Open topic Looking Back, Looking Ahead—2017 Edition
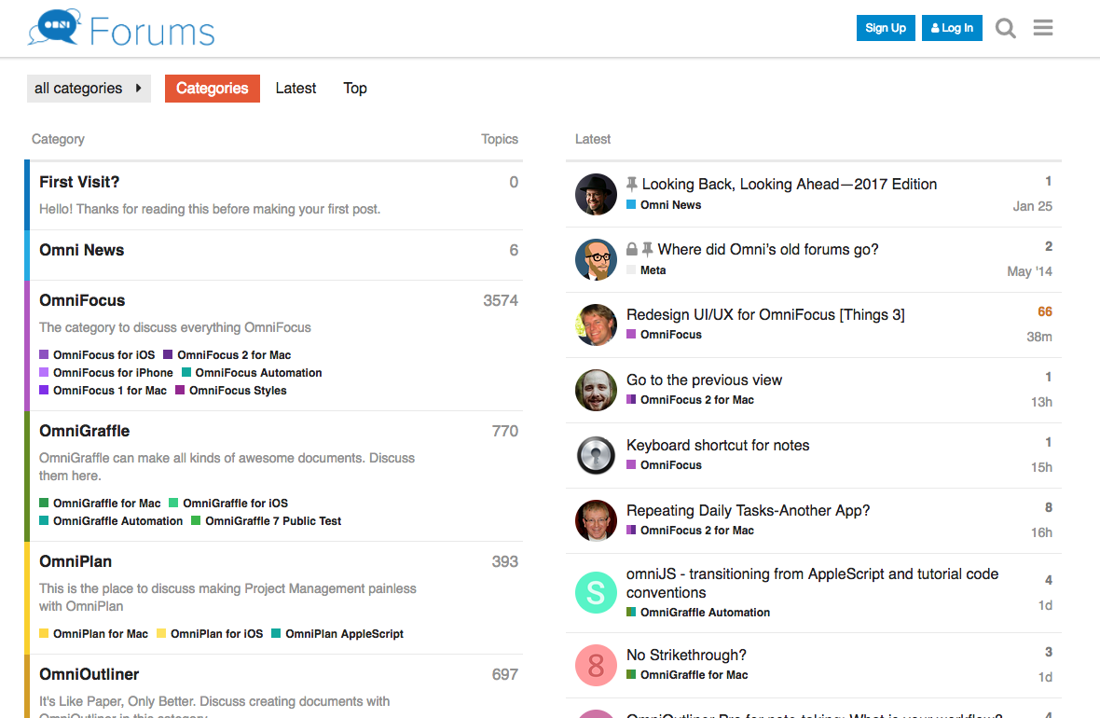 [790, 184]
